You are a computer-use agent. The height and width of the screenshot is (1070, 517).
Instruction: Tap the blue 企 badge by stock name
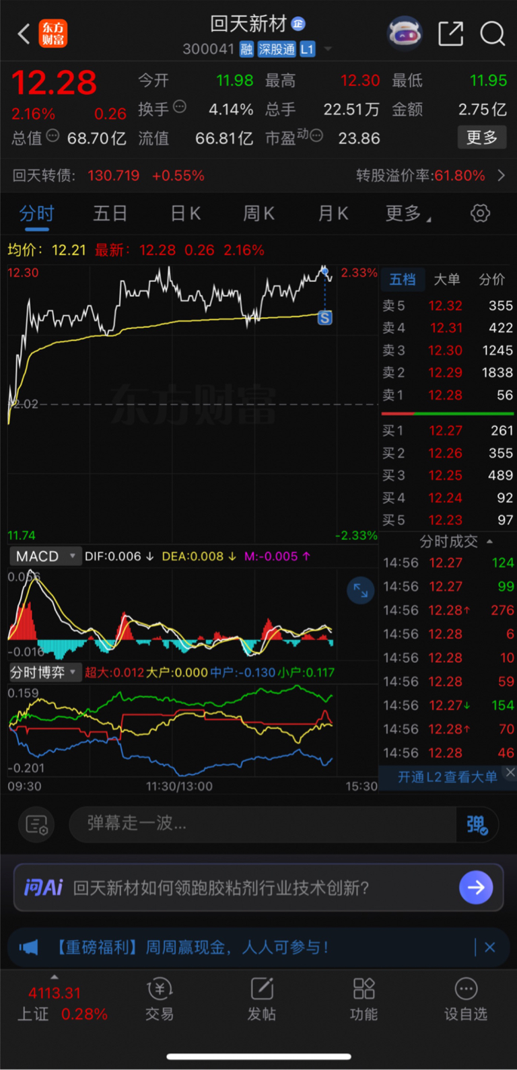pyautogui.click(x=298, y=24)
